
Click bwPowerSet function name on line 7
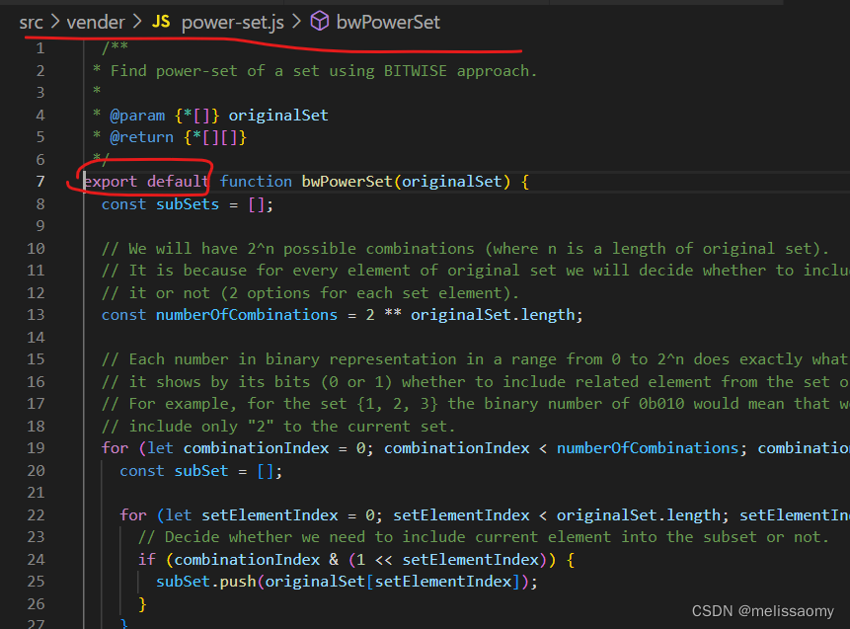[x=347, y=181]
